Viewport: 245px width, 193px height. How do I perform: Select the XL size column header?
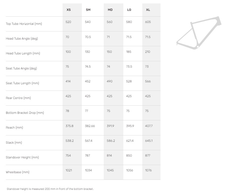pyautogui.click(x=148, y=10)
